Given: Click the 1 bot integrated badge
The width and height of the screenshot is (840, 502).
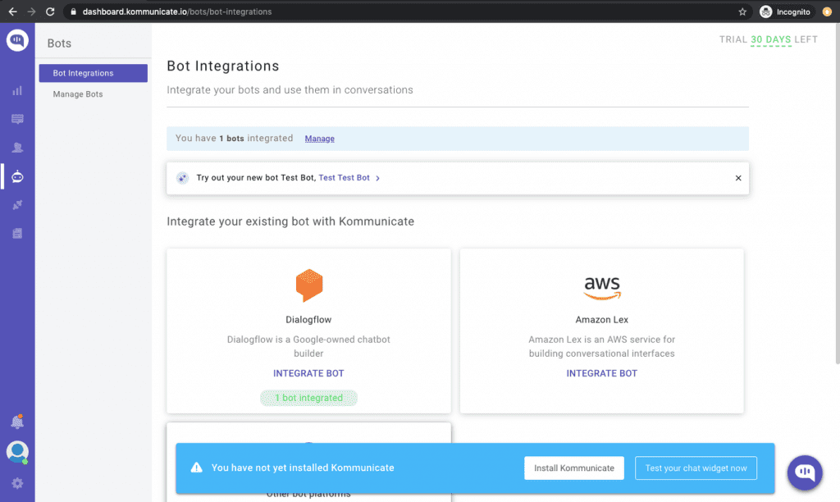Looking at the screenshot, I should 308,398.
